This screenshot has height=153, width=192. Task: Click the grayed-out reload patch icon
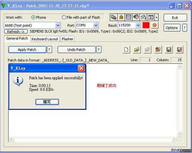[147, 49]
